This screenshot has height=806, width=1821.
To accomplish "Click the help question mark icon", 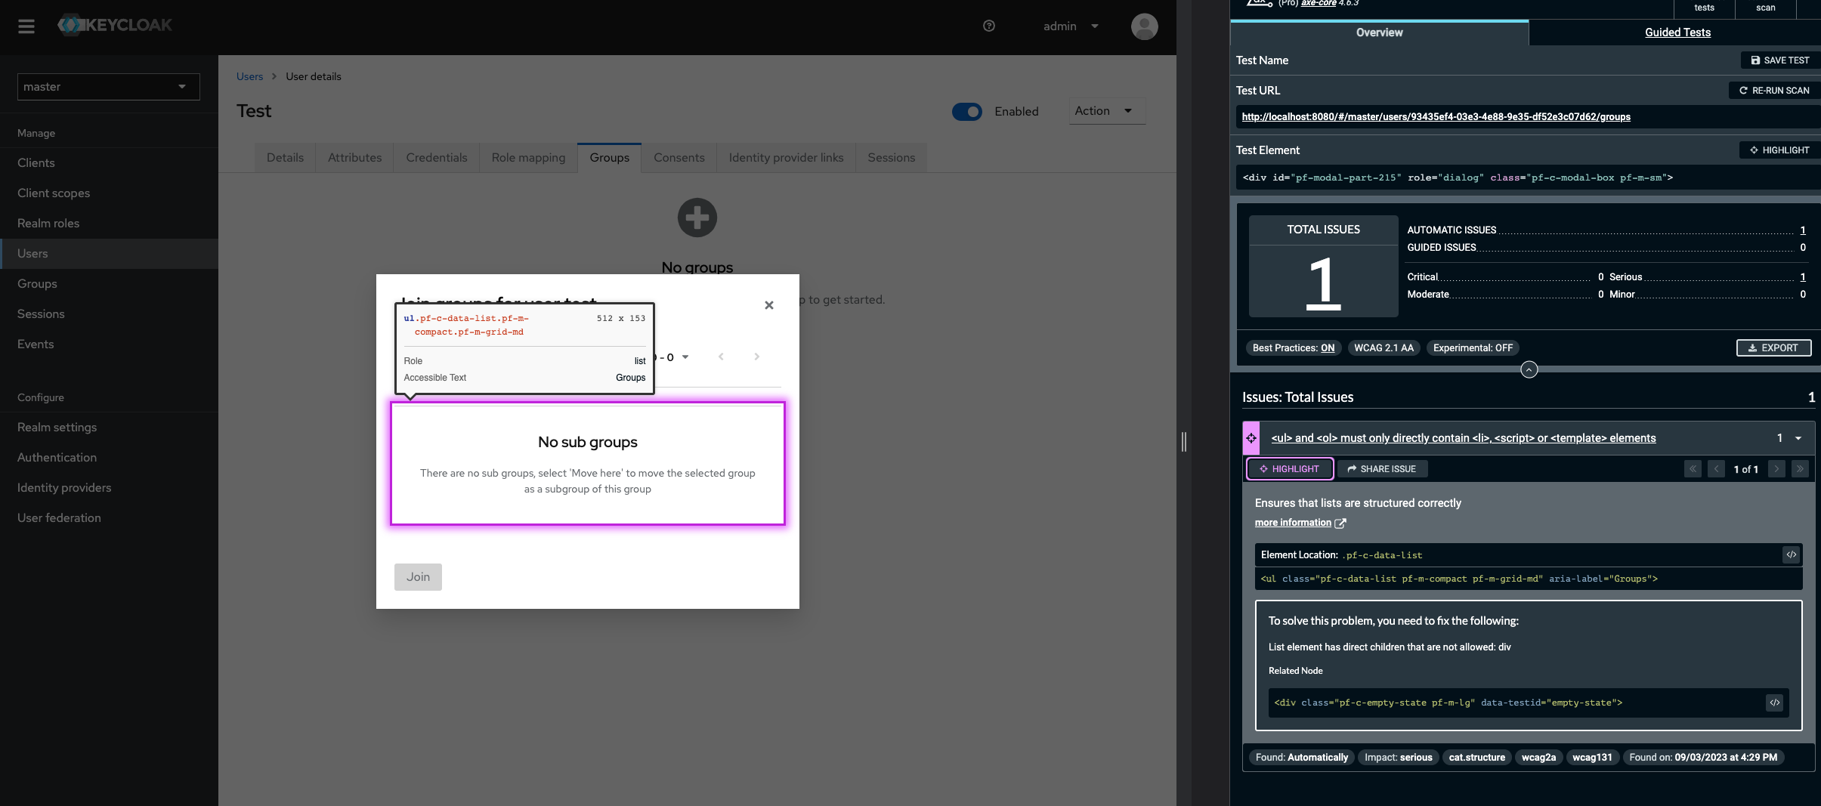I will pyautogui.click(x=988, y=26).
